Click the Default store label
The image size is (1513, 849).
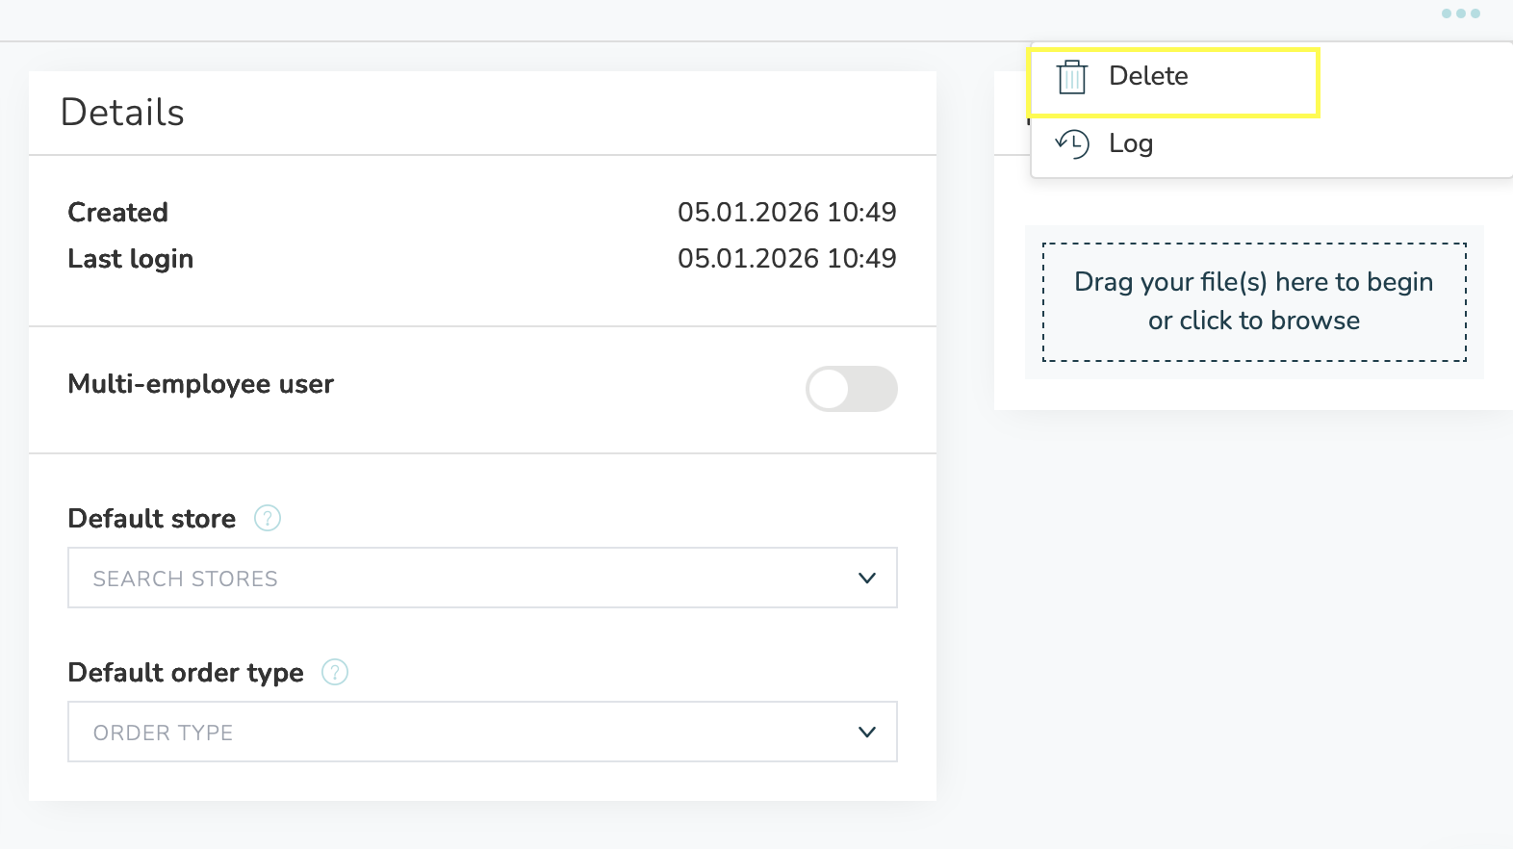coord(151,519)
